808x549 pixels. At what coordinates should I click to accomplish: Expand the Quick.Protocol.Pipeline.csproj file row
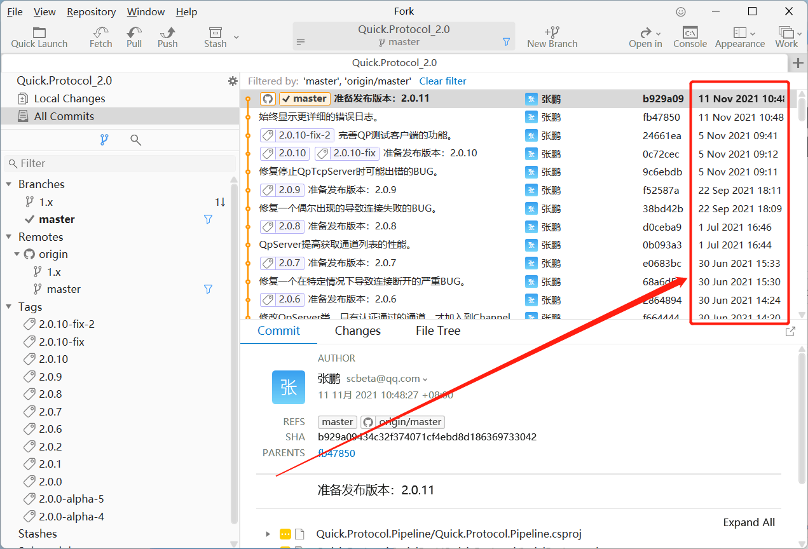pos(267,534)
